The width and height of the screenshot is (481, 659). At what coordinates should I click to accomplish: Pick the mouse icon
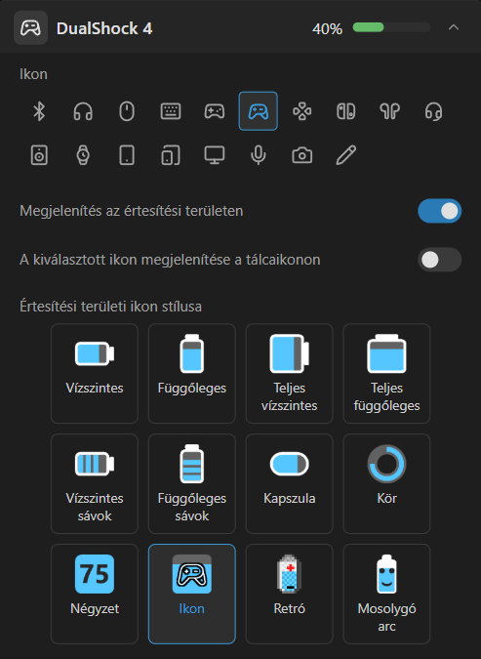point(127,111)
